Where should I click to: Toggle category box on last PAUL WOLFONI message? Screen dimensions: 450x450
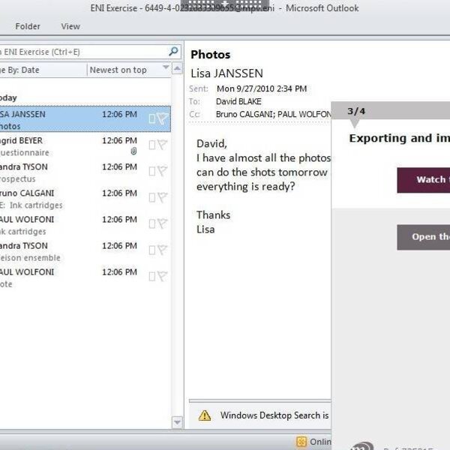pyautogui.click(x=152, y=277)
